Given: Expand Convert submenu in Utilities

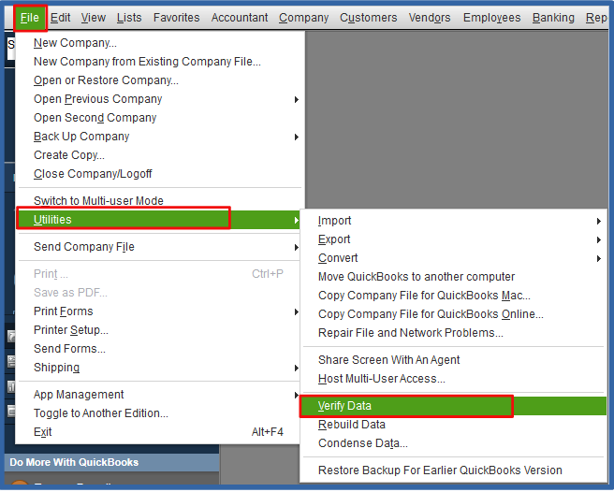Looking at the screenshot, I should 453,259.
